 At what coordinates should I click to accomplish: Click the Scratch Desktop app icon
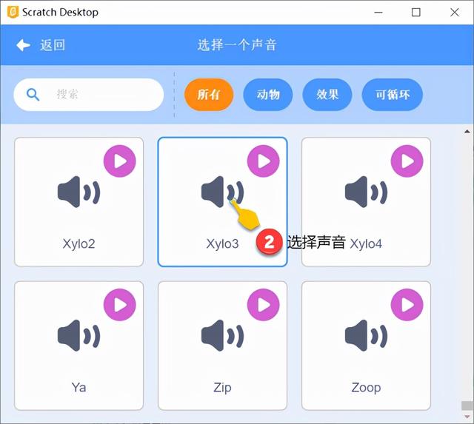pos(13,12)
